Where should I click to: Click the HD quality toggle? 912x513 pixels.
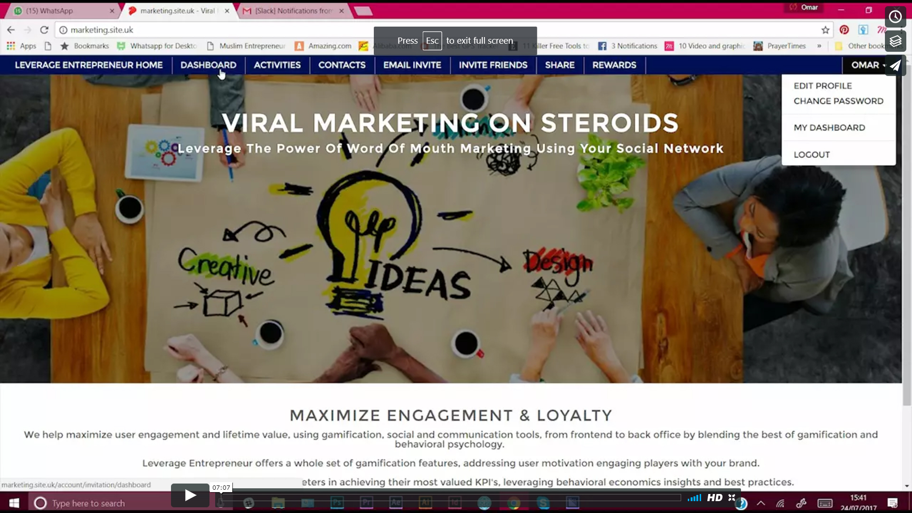pos(714,497)
